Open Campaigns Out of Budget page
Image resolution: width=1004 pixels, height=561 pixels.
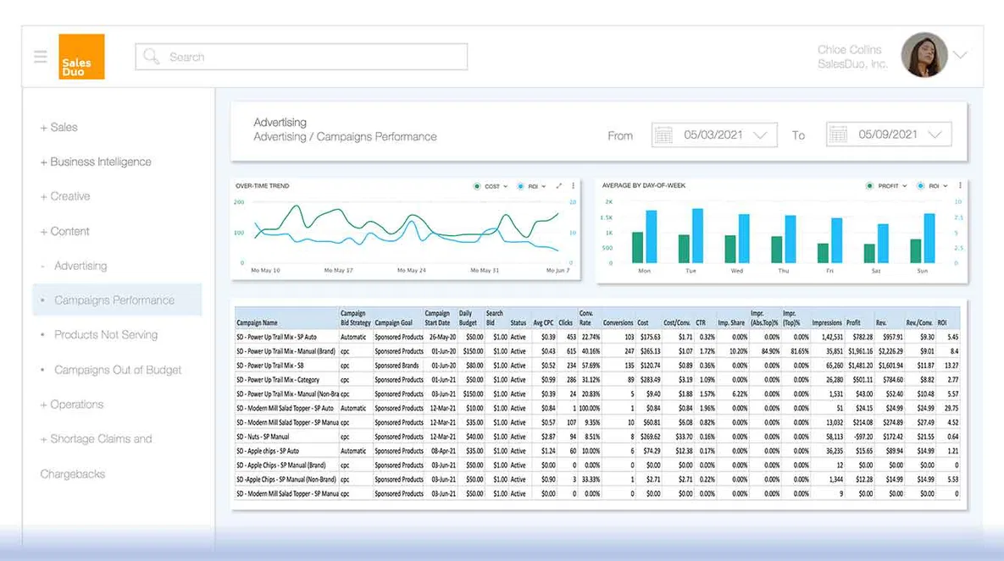tap(118, 370)
